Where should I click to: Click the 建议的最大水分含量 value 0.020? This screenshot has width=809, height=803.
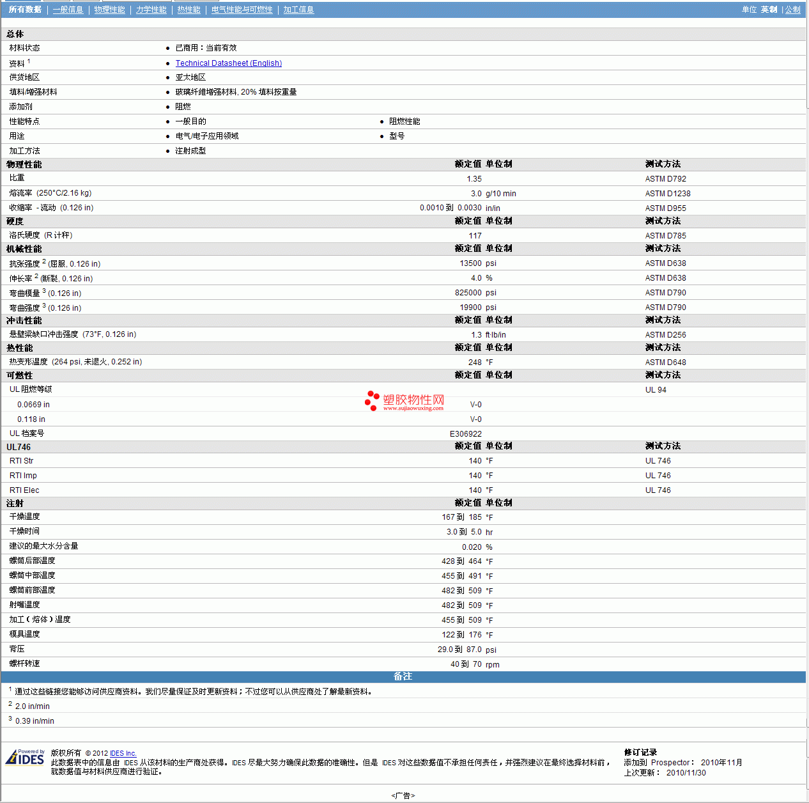pyautogui.click(x=472, y=547)
